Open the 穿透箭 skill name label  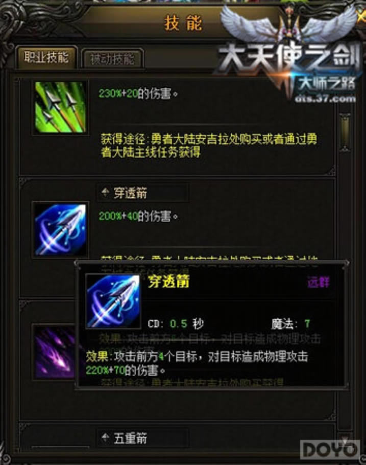click(130, 193)
